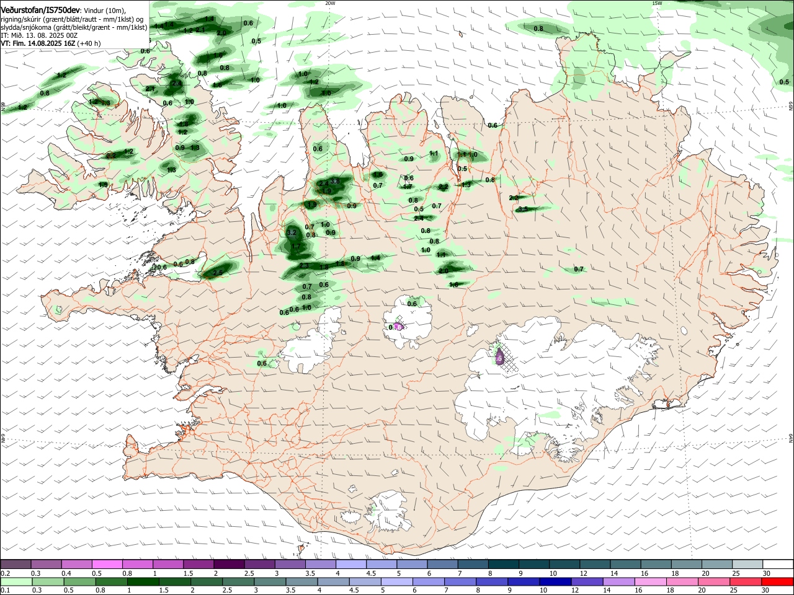Select the orchid 0.4–0.5 swatch in upper legend row

[76, 564]
